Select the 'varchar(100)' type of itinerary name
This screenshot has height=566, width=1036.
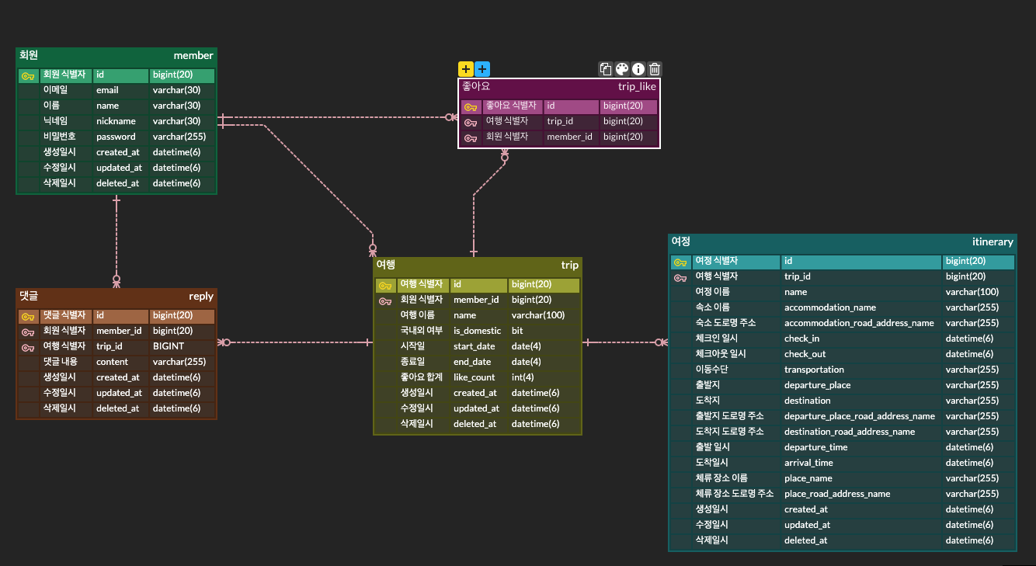[x=972, y=292]
